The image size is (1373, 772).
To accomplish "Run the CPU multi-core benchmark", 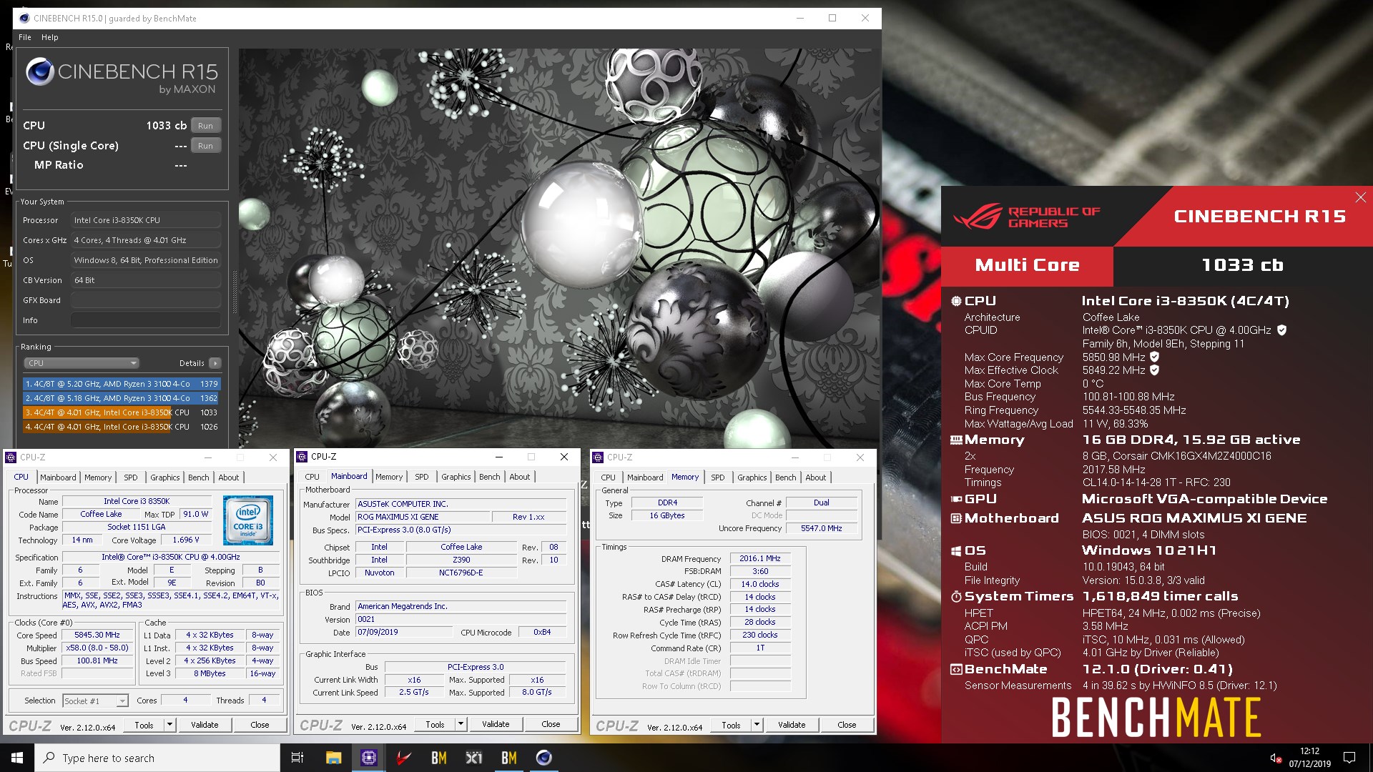I will pyautogui.click(x=206, y=125).
